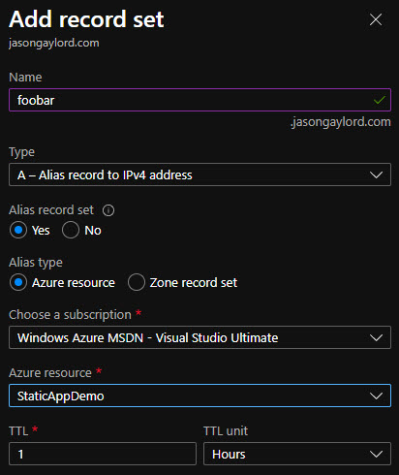
Task: Open the Type dropdown showing A record
Action: [x=199, y=174]
